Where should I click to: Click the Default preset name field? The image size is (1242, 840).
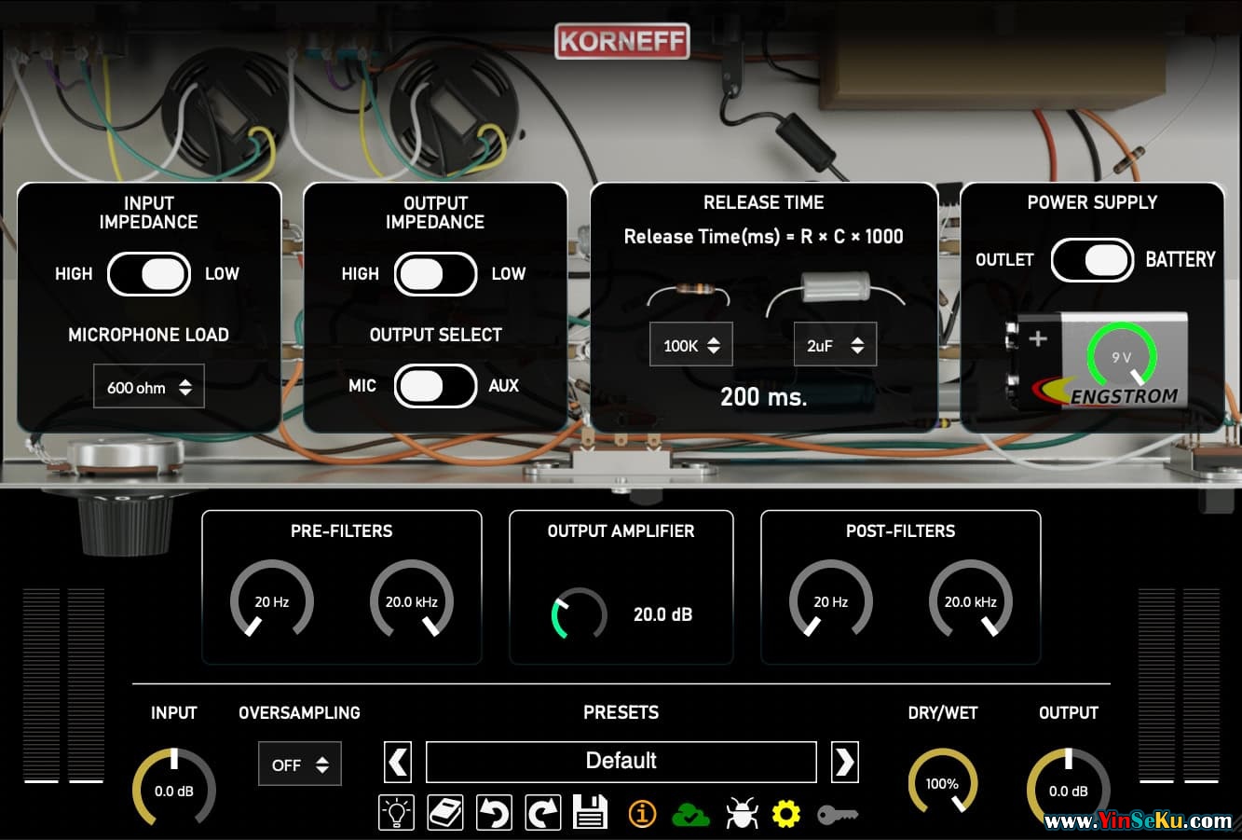[621, 762]
